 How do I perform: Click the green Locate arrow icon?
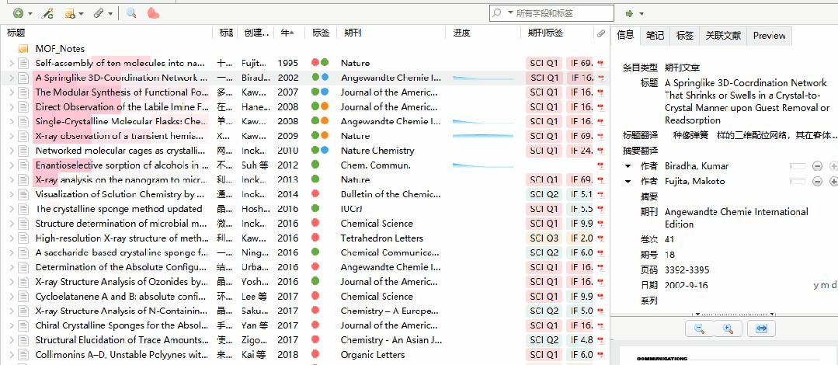[x=630, y=13]
